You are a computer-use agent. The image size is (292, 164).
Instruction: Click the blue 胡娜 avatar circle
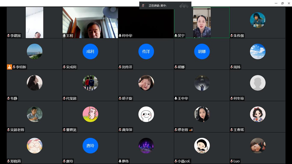(202, 51)
